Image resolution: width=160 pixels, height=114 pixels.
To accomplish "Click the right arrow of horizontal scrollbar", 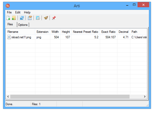I will (x=145, y=96).
